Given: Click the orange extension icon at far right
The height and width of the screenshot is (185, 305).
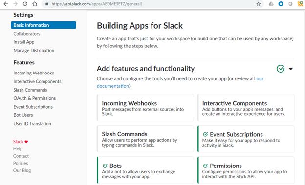Looking at the screenshot, I should (300, 4).
